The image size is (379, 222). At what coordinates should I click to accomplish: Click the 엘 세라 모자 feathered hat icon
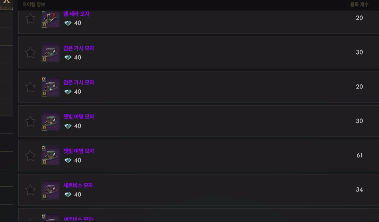point(51,19)
